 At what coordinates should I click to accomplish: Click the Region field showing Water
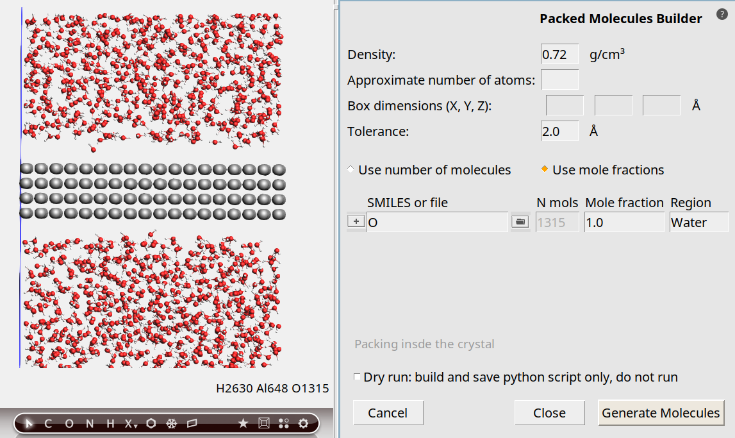click(x=698, y=223)
